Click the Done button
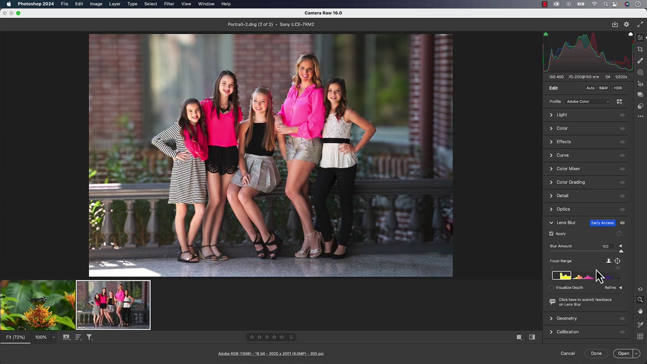This screenshot has width=647, height=364. click(596, 353)
